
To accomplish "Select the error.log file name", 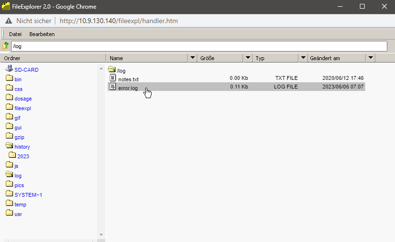I will 128,88.
